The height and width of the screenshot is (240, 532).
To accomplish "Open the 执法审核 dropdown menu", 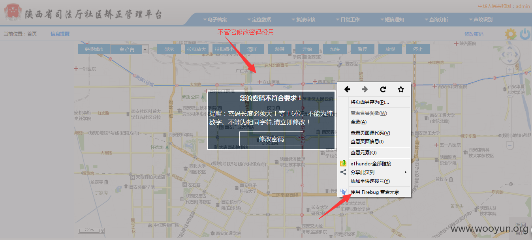I will click(x=303, y=19).
